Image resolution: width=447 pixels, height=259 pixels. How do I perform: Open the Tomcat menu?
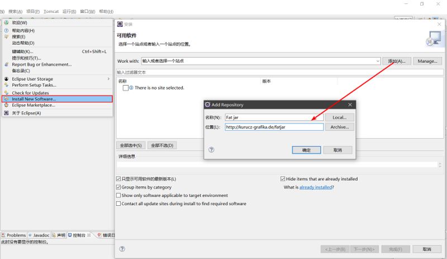[x=51, y=11]
